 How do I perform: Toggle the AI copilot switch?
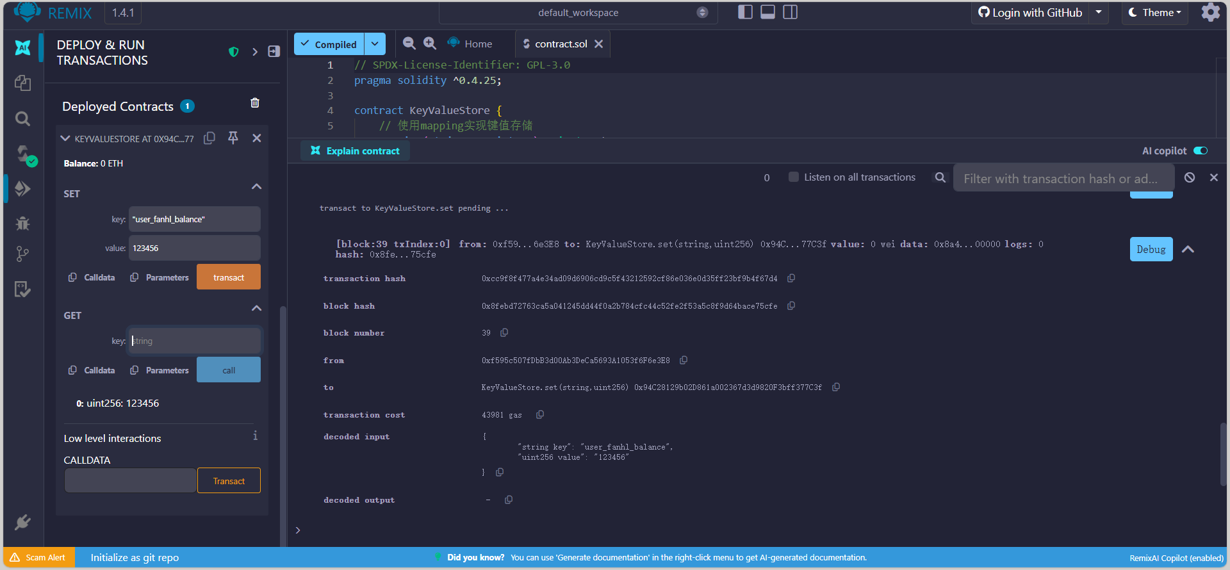tap(1201, 151)
